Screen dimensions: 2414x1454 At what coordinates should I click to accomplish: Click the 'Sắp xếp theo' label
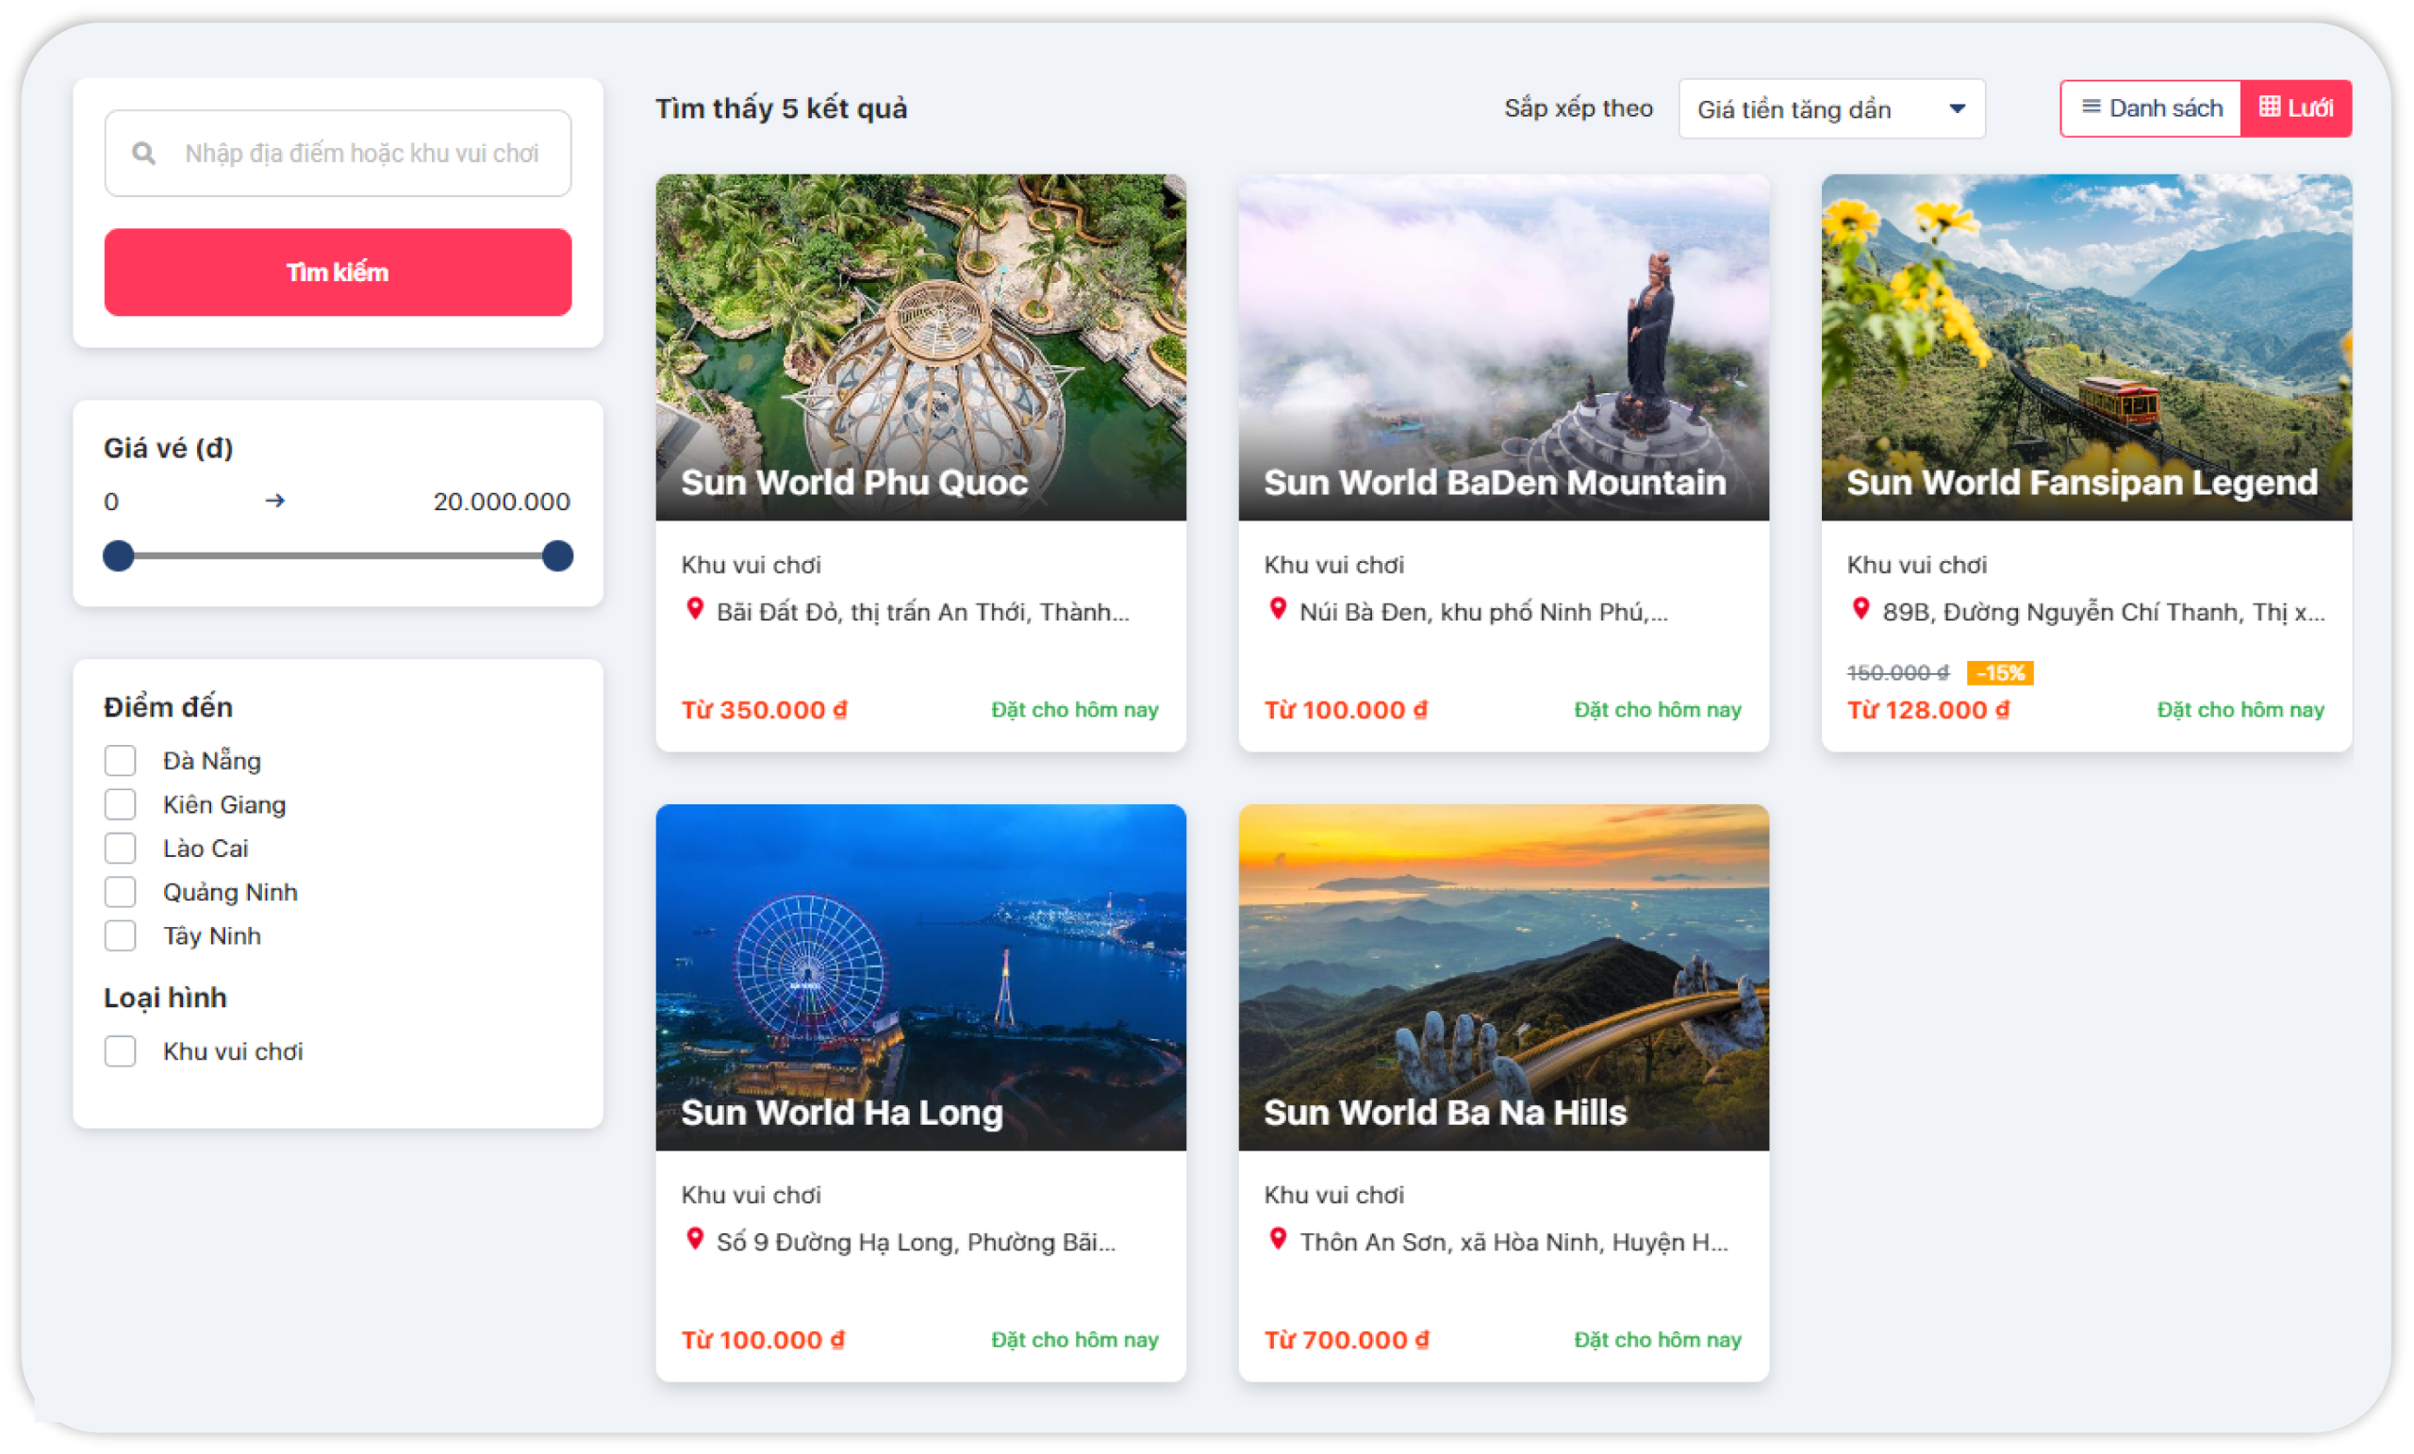coord(1579,108)
